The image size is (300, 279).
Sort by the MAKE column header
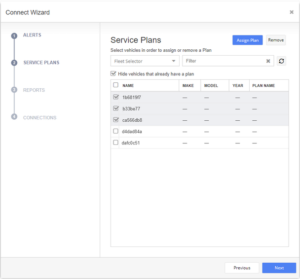click(x=188, y=86)
